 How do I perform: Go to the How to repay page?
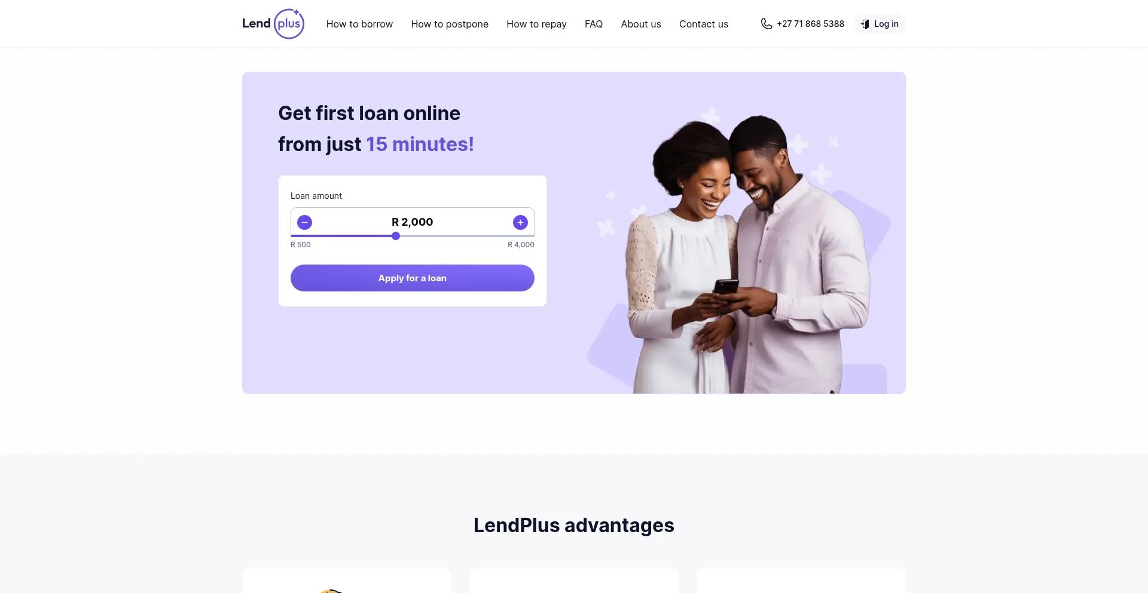[x=536, y=24]
